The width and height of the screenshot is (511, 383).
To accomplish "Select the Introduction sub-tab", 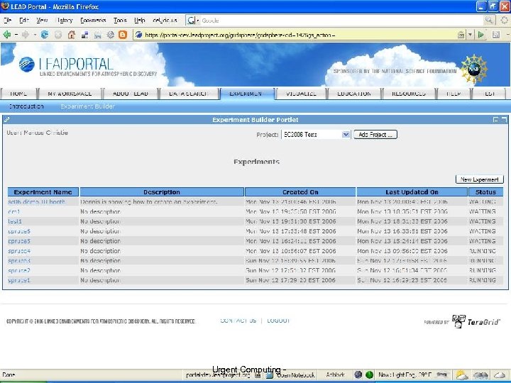I will pyautogui.click(x=26, y=106).
